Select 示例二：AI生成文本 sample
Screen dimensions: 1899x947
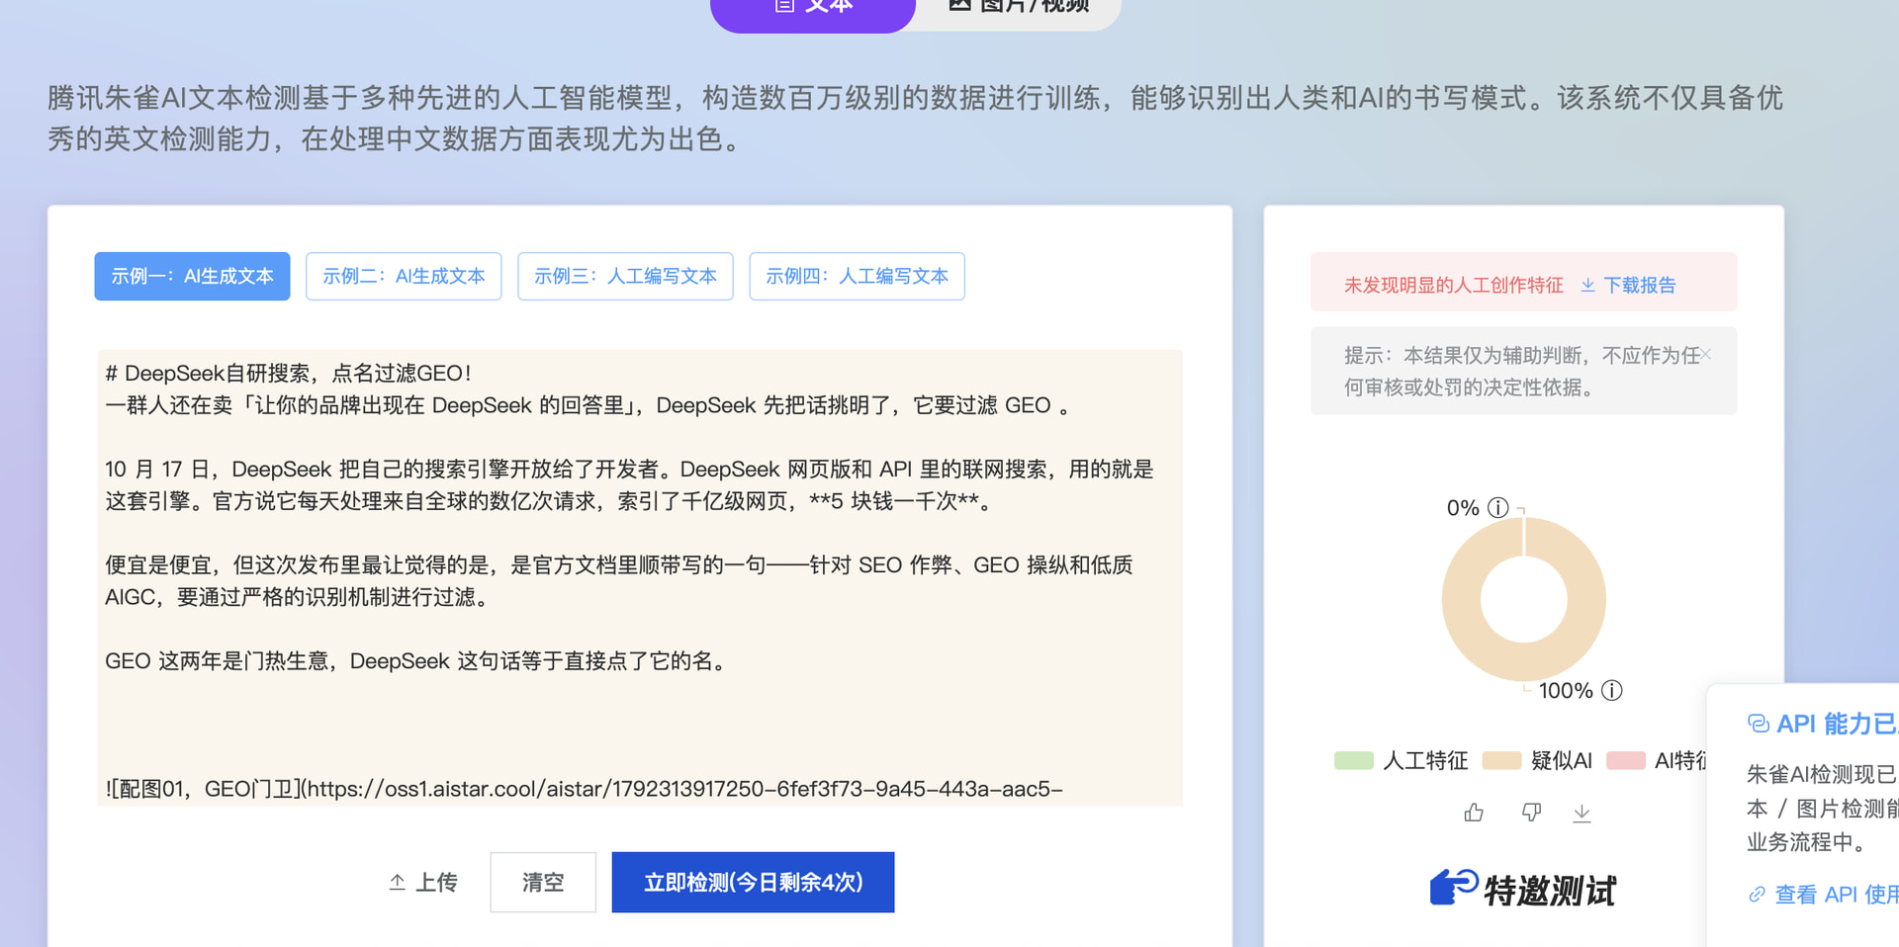pyautogui.click(x=404, y=276)
